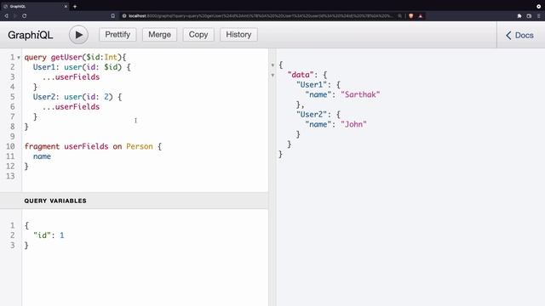Image resolution: width=545 pixels, height=306 pixels.
Task: Open the wallet icon in the browser toolbar
Action: click(529, 16)
